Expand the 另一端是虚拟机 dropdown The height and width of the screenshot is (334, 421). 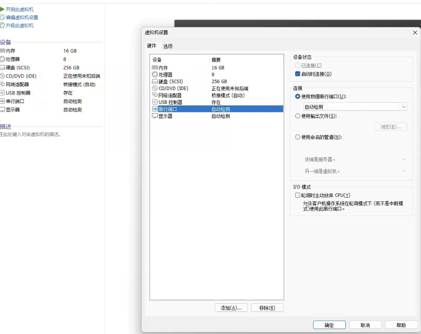click(x=355, y=171)
